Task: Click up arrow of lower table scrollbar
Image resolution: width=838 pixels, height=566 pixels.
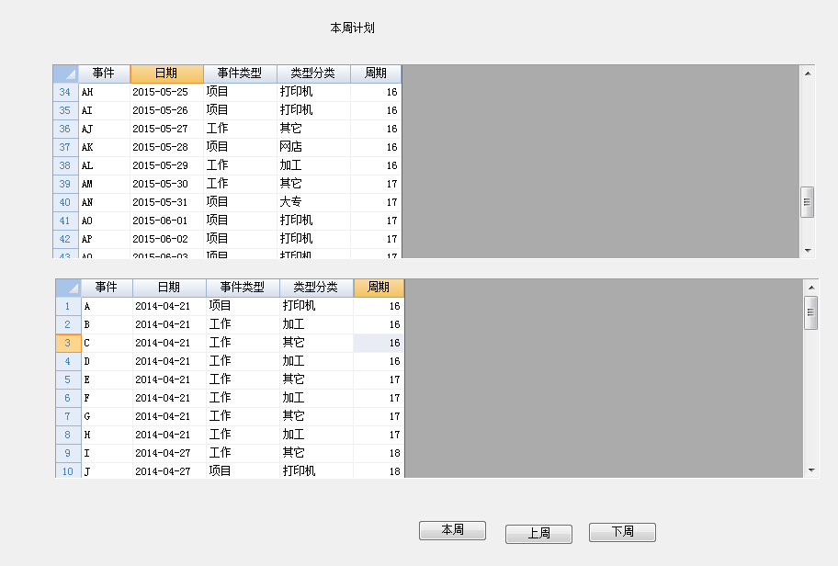Action: (x=810, y=288)
